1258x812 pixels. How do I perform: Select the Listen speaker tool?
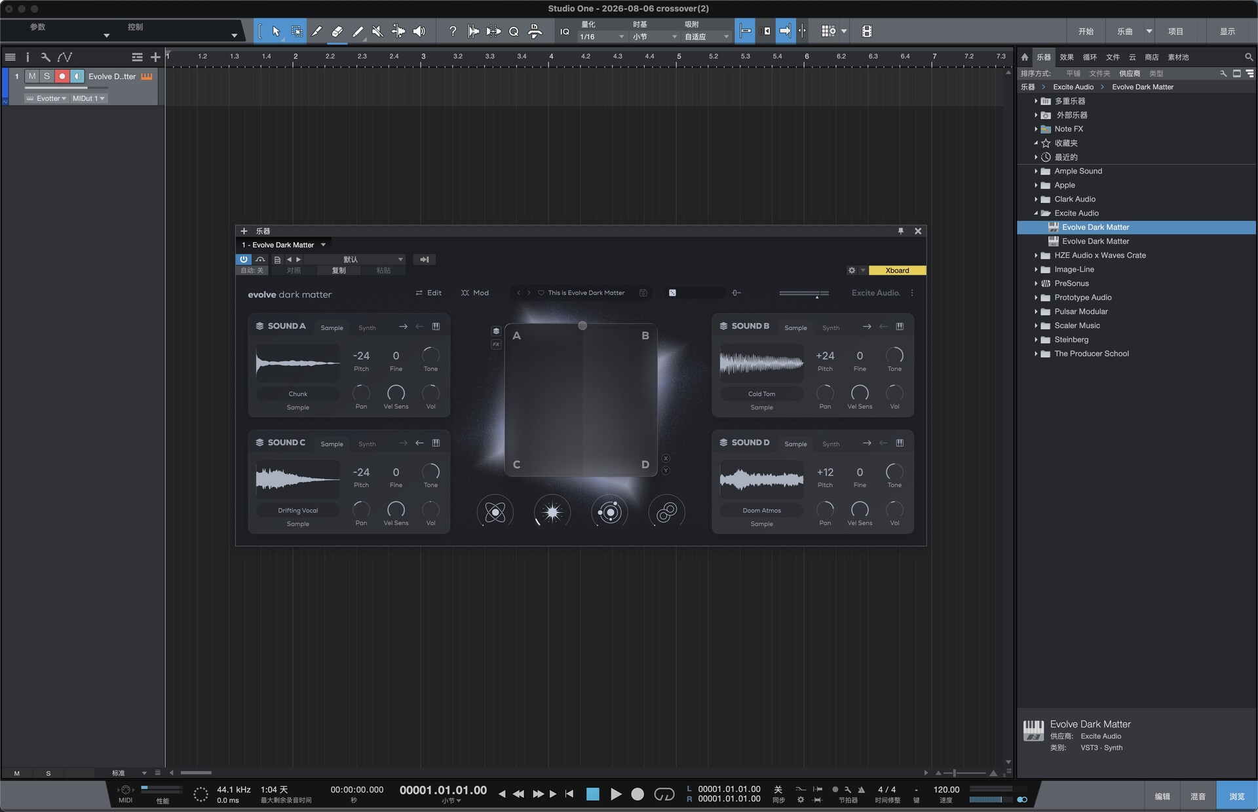419,31
